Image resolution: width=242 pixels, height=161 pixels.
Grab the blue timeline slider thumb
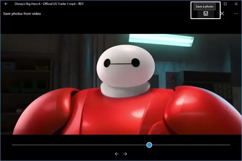pyautogui.click(x=149, y=145)
